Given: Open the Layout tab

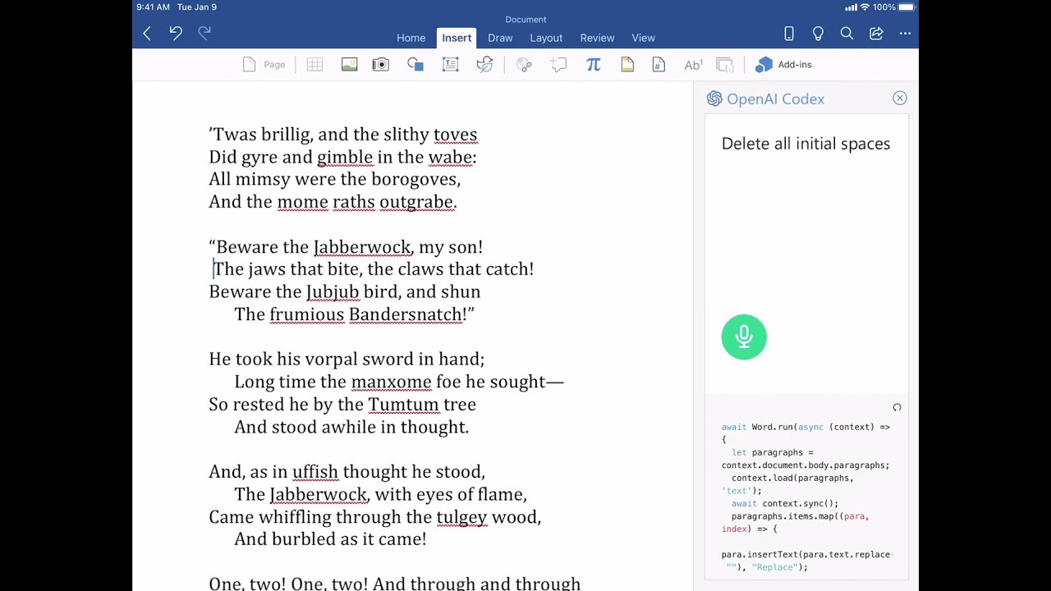Looking at the screenshot, I should (546, 38).
